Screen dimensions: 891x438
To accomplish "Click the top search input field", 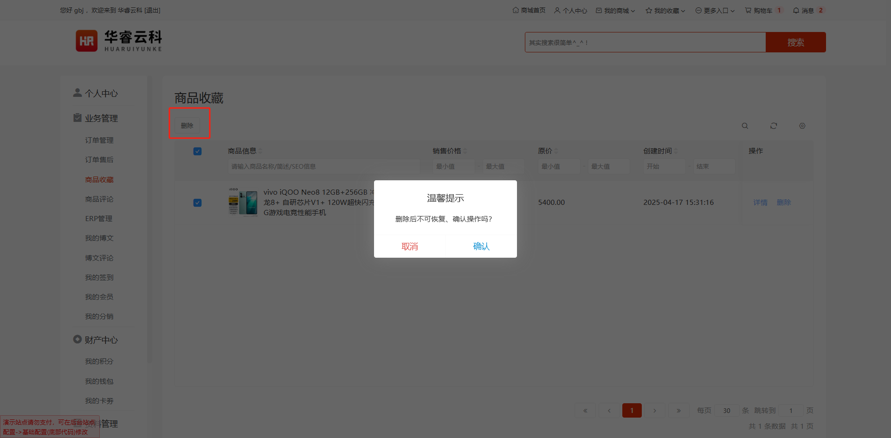I will pos(645,42).
